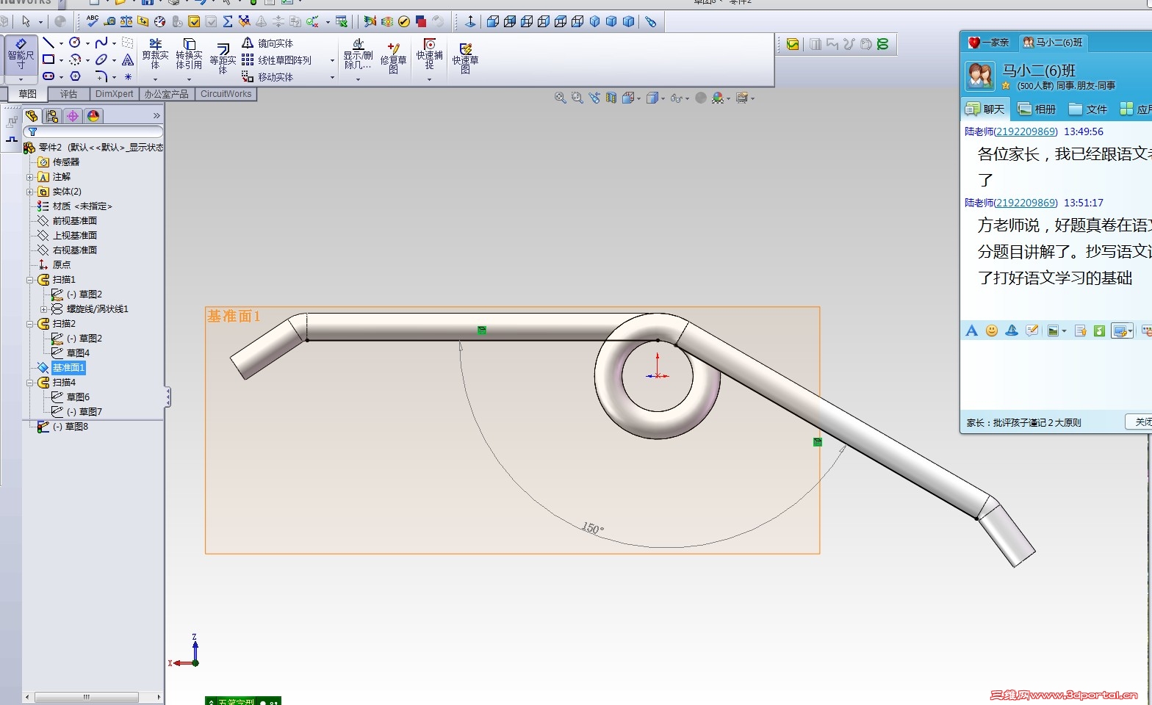Expand the feature tree panel chevron
The height and width of the screenshot is (705, 1152).
point(156,116)
